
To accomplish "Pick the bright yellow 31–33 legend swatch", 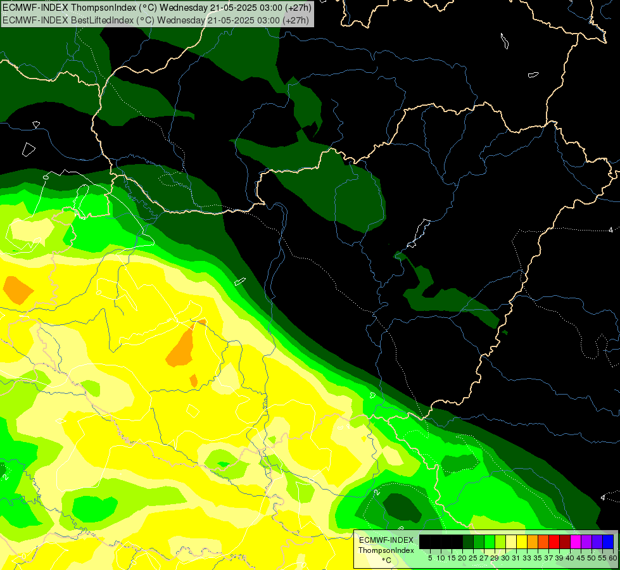I will tap(522, 542).
